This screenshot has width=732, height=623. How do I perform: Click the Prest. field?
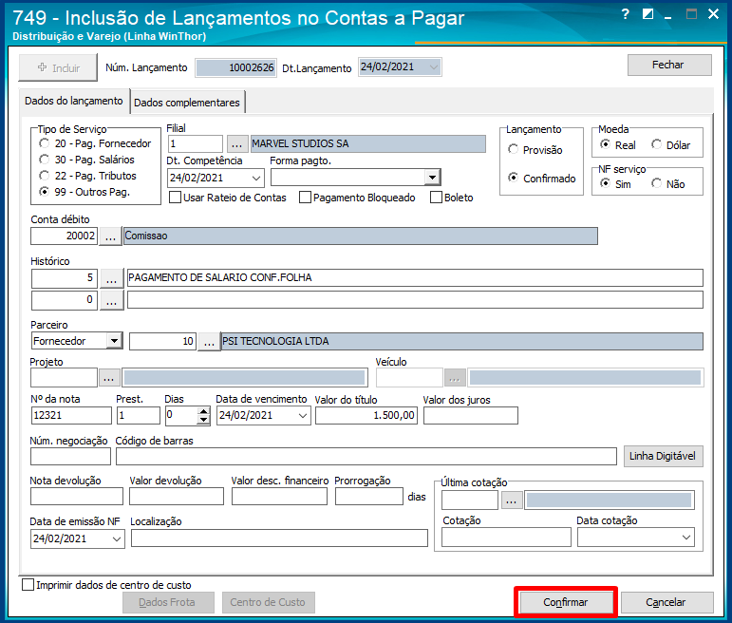139,415
